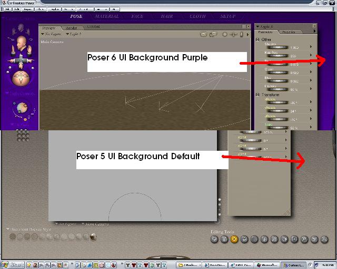Click the Windows Start button
337x269 pixels.
pyautogui.click(x=13, y=265)
